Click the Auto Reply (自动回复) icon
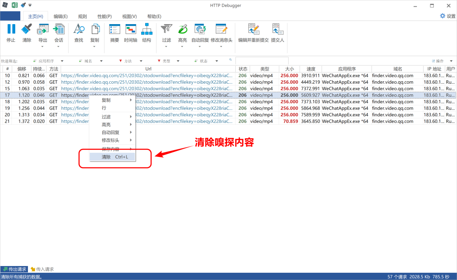Screen dimensions: 457x280 [200, 29]
